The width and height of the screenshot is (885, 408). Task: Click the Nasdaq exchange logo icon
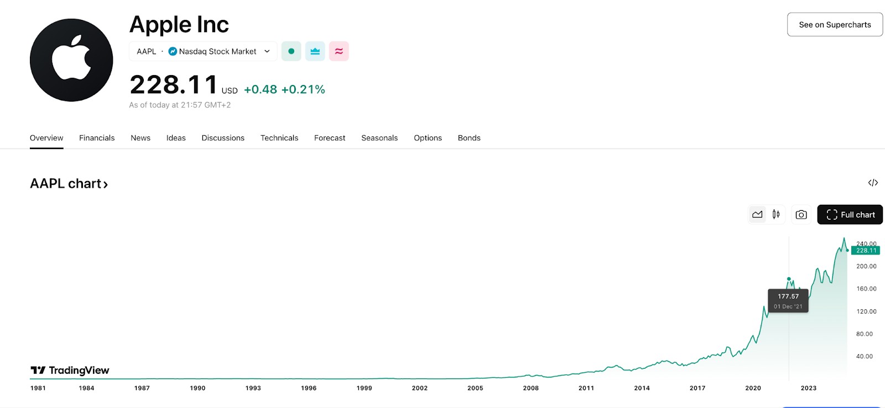(173, 51)
